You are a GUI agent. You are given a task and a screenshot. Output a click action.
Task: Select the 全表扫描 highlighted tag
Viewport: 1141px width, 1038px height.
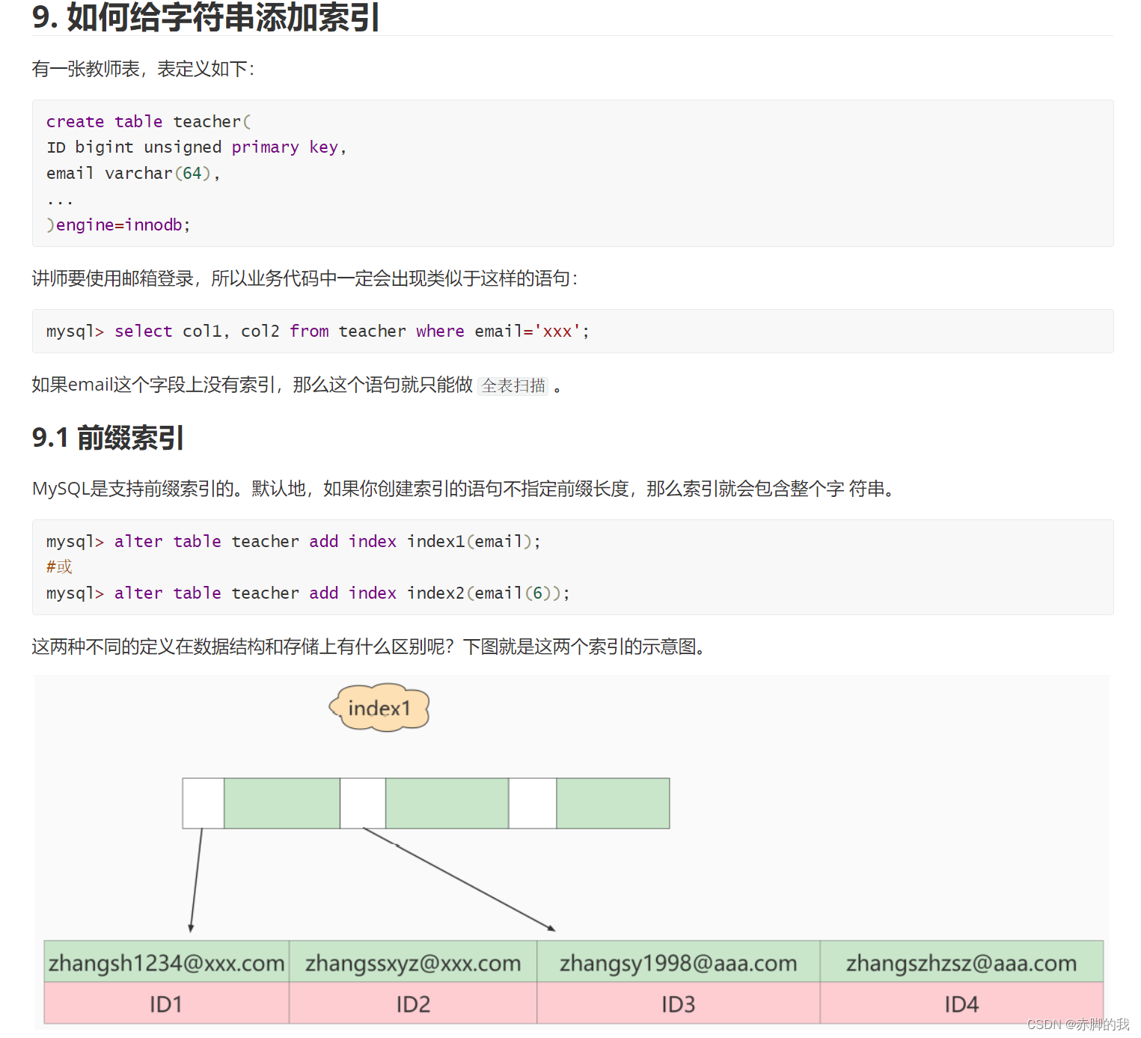coord(513,385)
